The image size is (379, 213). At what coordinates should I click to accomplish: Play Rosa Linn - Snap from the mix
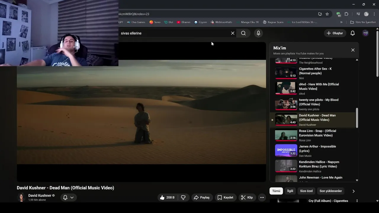[312, 135]
